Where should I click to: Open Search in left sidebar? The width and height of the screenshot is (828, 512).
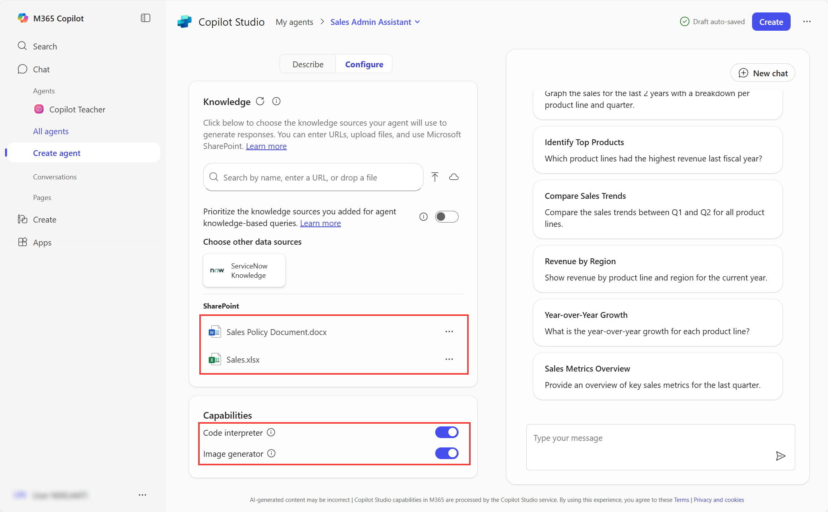[x=45, y=46]
